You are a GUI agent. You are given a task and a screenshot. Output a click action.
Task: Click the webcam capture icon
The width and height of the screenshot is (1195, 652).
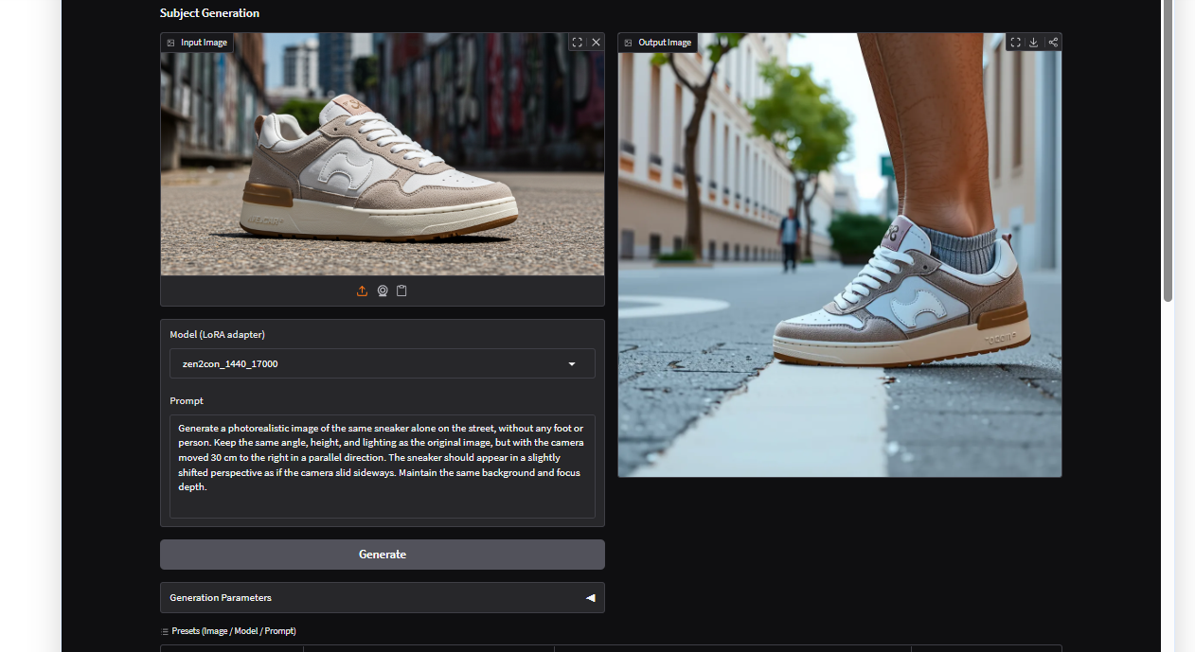pyautogui.click(x=383, y=291)
